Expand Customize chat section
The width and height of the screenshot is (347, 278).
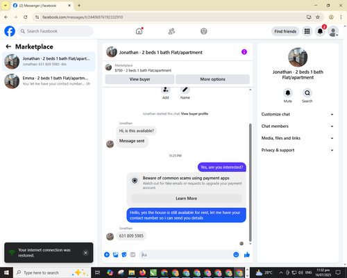(298, 114)
